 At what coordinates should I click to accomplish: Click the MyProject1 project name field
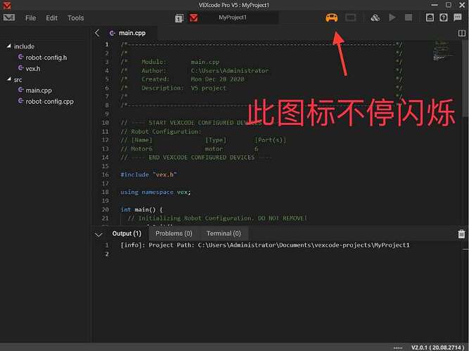tap(233, 18)
